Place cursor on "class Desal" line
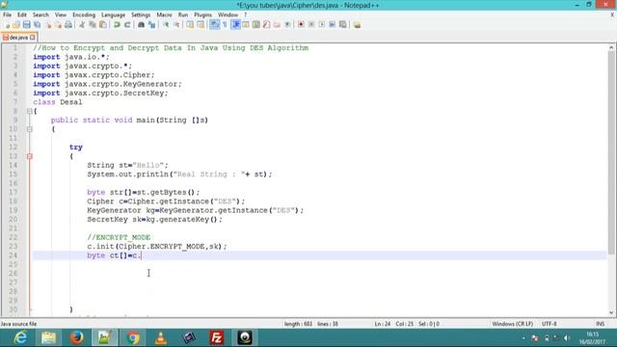Viewport: 617px width, 347px height. click(58, 102)
